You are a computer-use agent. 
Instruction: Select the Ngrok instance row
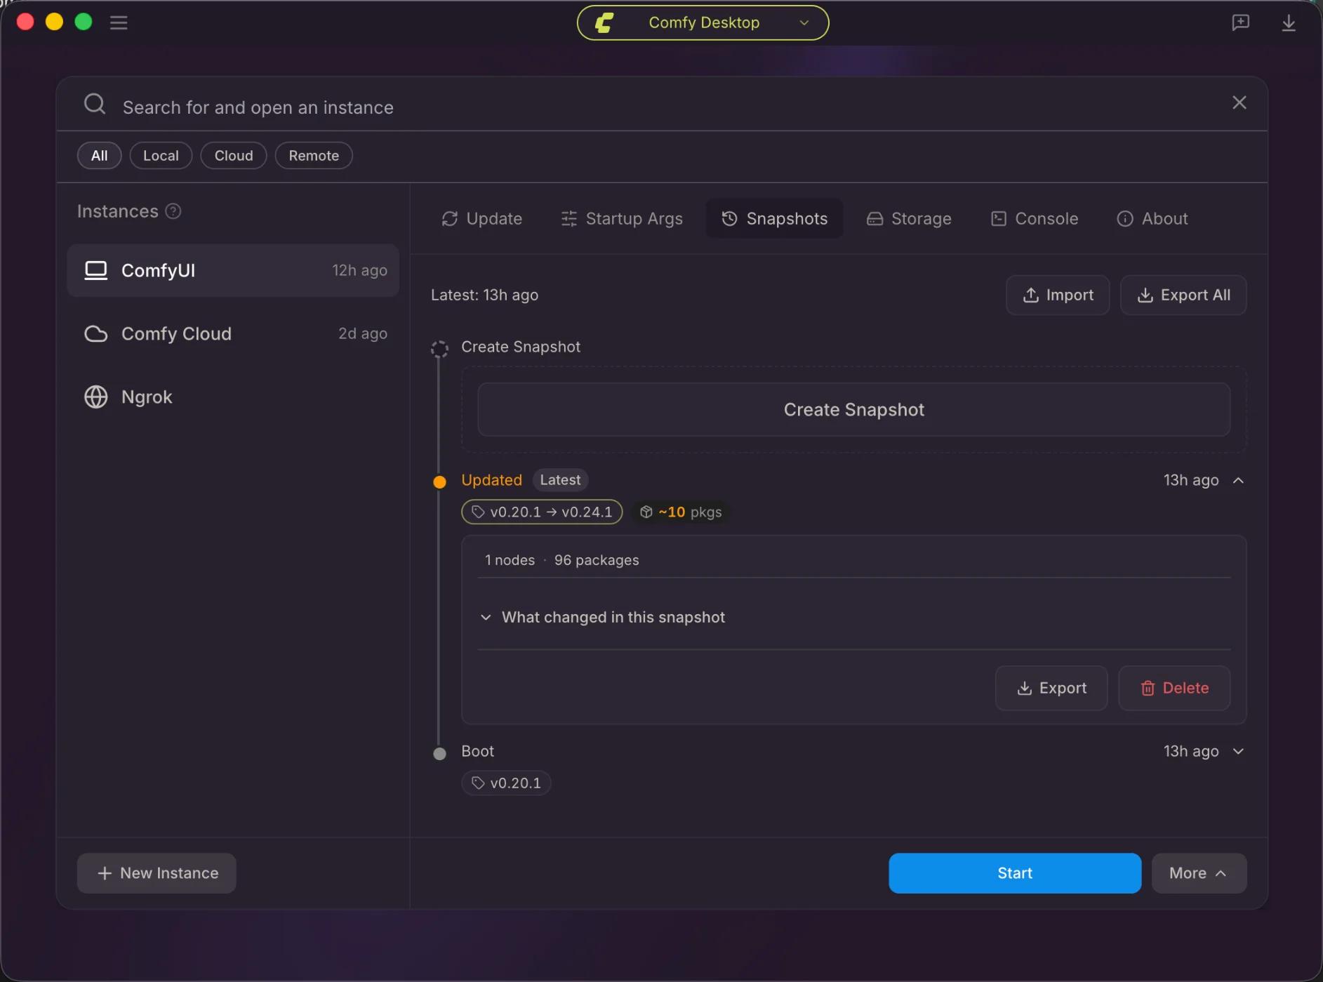coord(233,397)
